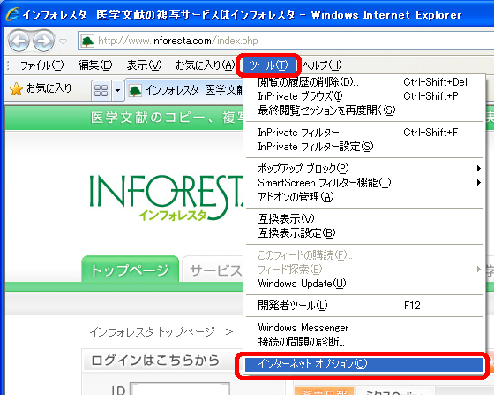Open 開発者ツール(L) menu item

364,306
